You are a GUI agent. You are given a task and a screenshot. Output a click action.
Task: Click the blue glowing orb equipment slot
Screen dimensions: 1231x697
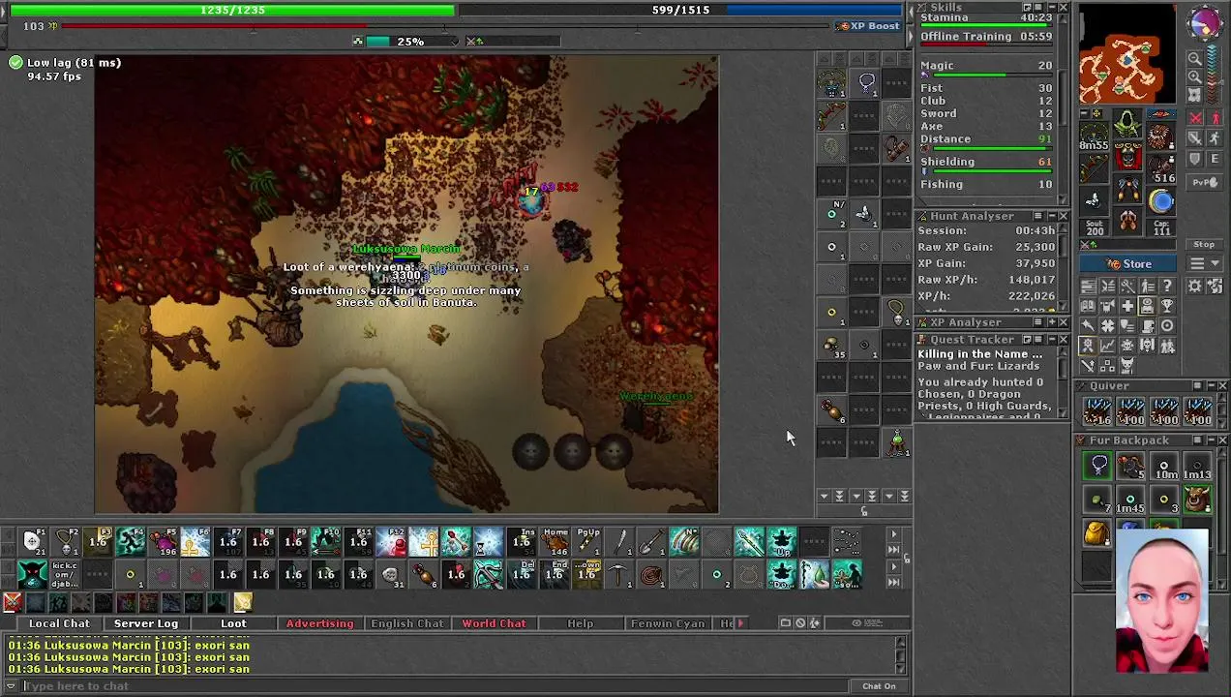(x=1160, y=200)
